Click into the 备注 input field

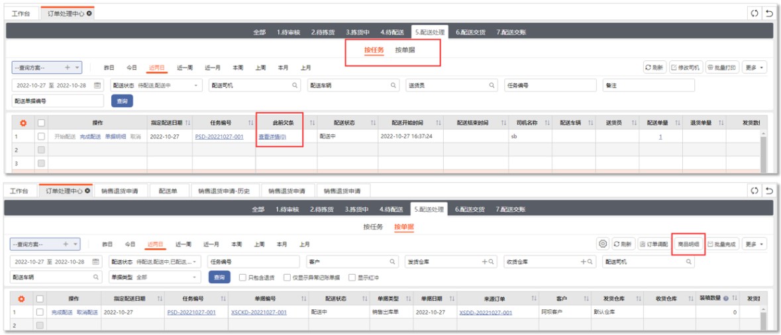(x=649, y=85)
